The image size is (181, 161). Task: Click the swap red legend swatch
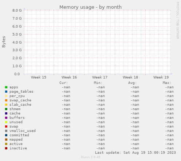[x=6, y=126]
